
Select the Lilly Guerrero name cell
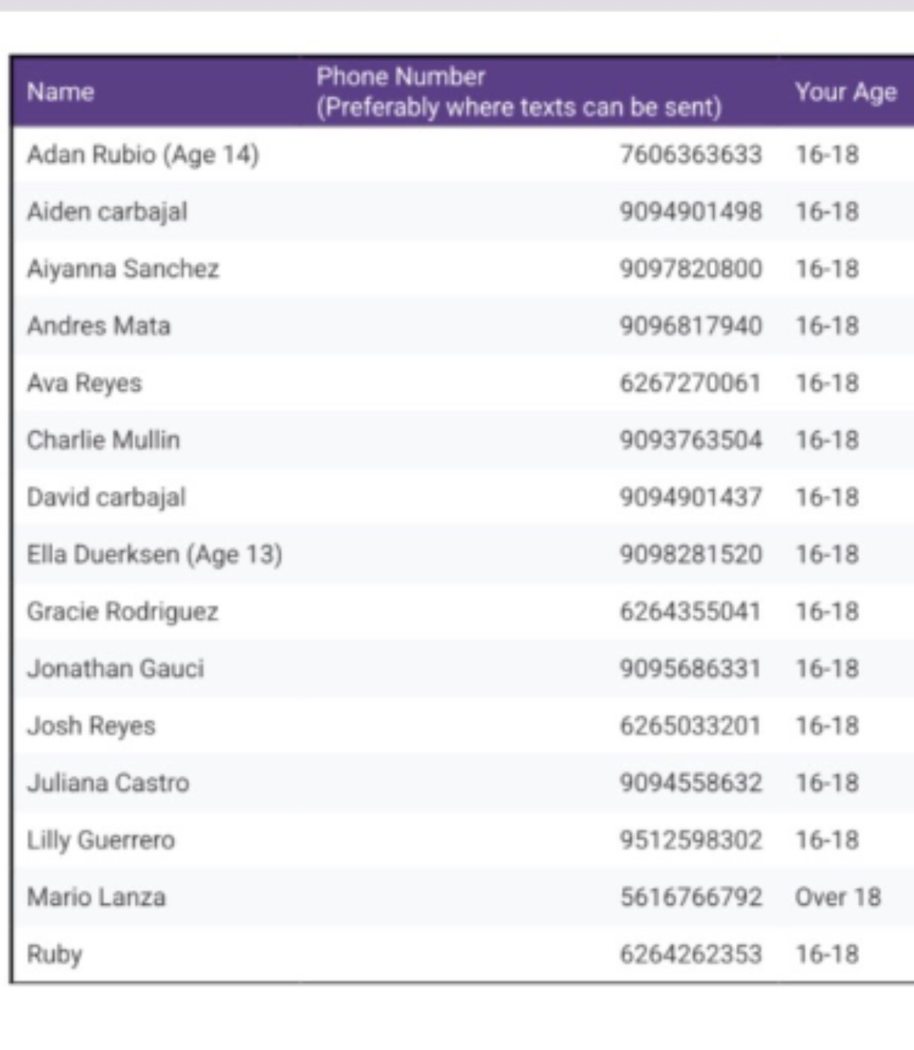101,840
